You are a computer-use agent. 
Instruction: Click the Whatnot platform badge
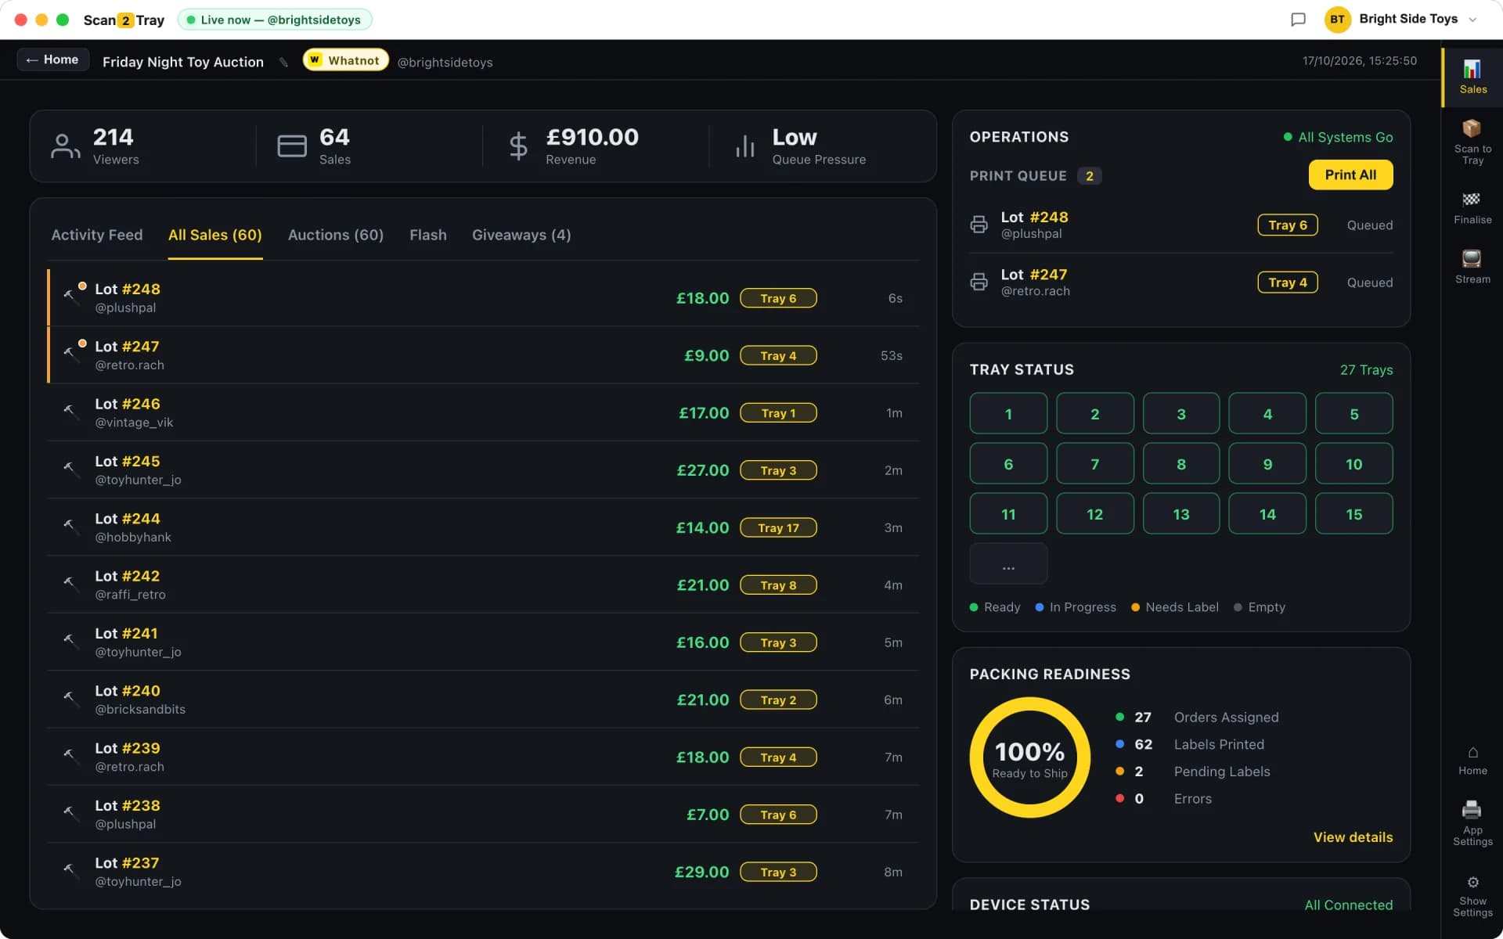pos(345,60)
